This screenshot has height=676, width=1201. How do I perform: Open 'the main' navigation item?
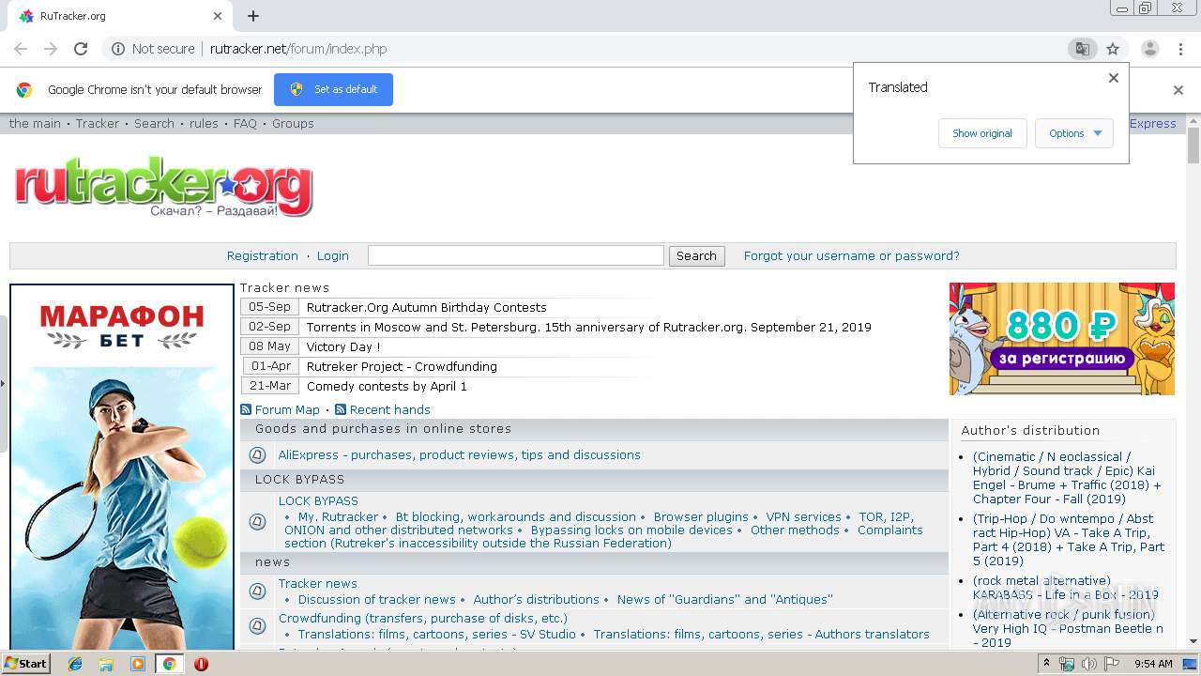click(x=35, y=123)
